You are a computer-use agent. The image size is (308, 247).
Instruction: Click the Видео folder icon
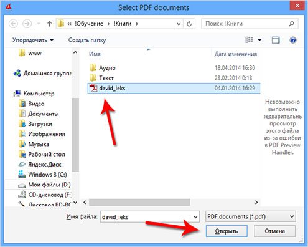(22, 104)
